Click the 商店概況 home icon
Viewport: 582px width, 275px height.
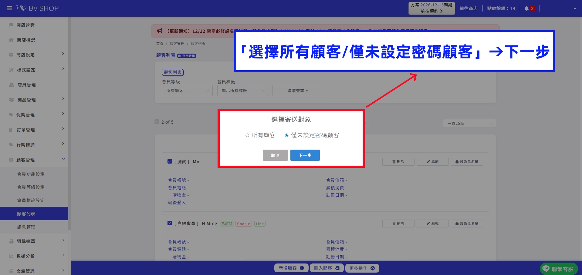tap(11, 40)
